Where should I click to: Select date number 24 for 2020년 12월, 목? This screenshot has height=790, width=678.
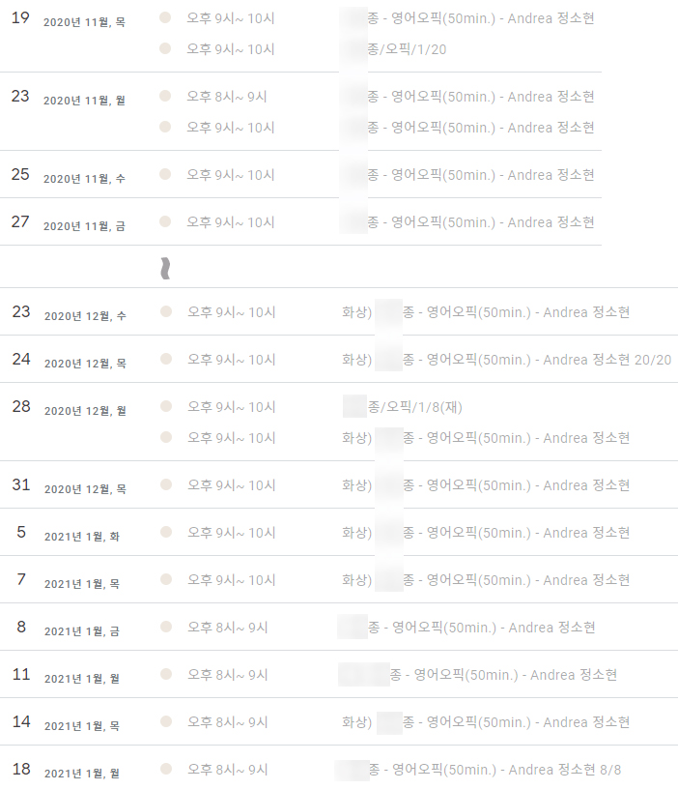coord(21,360)
